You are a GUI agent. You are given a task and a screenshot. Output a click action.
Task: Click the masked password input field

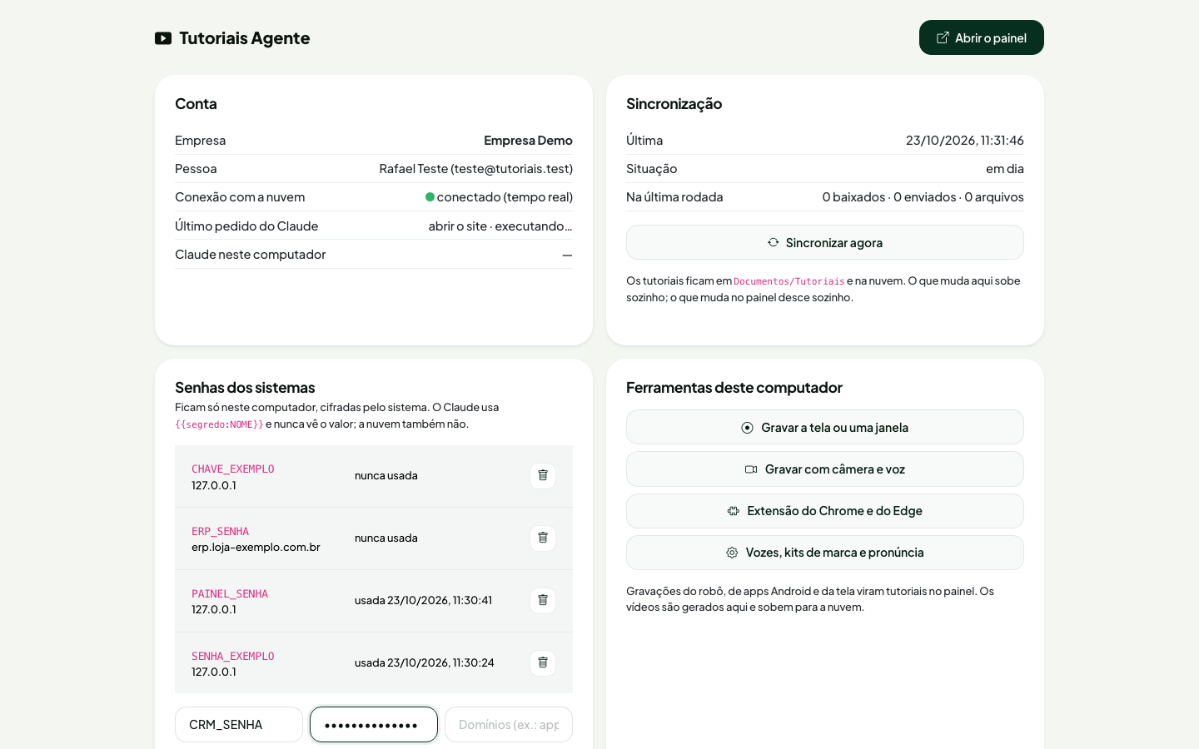coord(374,724)
